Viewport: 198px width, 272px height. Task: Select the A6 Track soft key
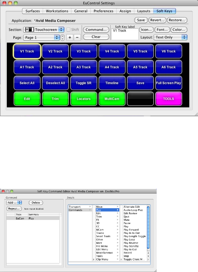(169, 67)
